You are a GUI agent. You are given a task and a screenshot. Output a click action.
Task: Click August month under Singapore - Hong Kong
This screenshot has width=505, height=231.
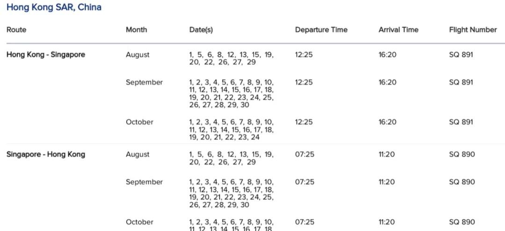pos(137,154)
